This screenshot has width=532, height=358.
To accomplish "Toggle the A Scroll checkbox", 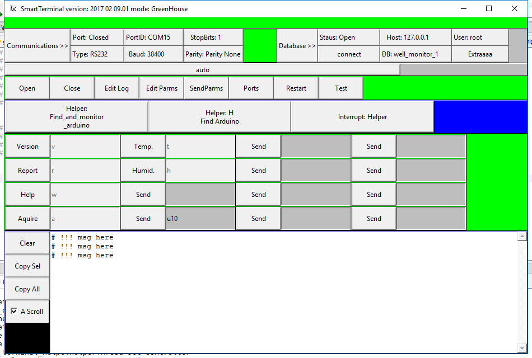I will [15, 312].
